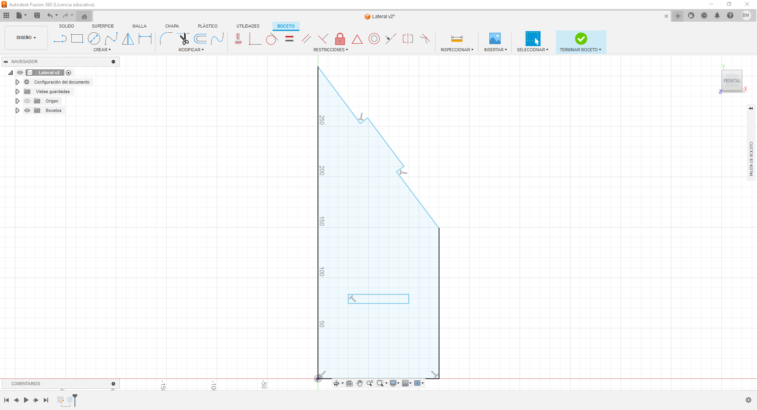Apply the Collinear constraint

[x=391, y=39]
